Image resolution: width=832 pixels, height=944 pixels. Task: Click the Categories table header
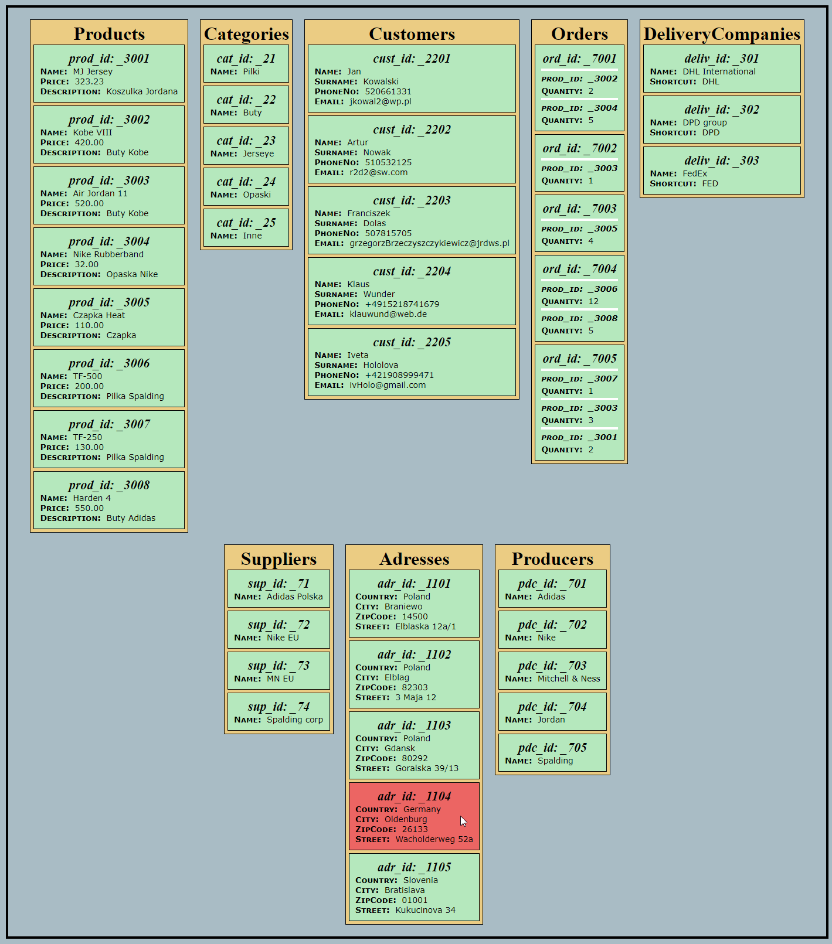[246, 34]
